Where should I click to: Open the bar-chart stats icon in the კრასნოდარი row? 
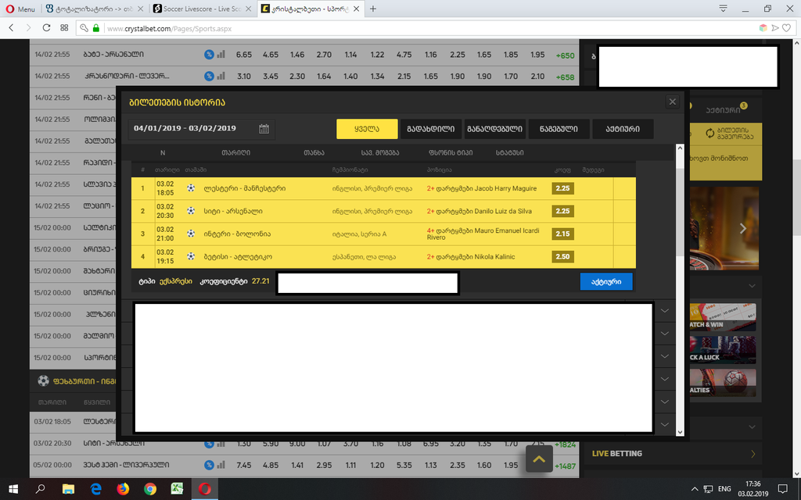[x=221, y=76]
